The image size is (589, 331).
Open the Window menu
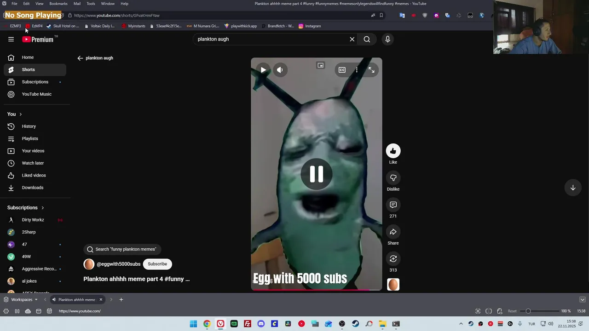pyautogui.click(x=108, y=4)
